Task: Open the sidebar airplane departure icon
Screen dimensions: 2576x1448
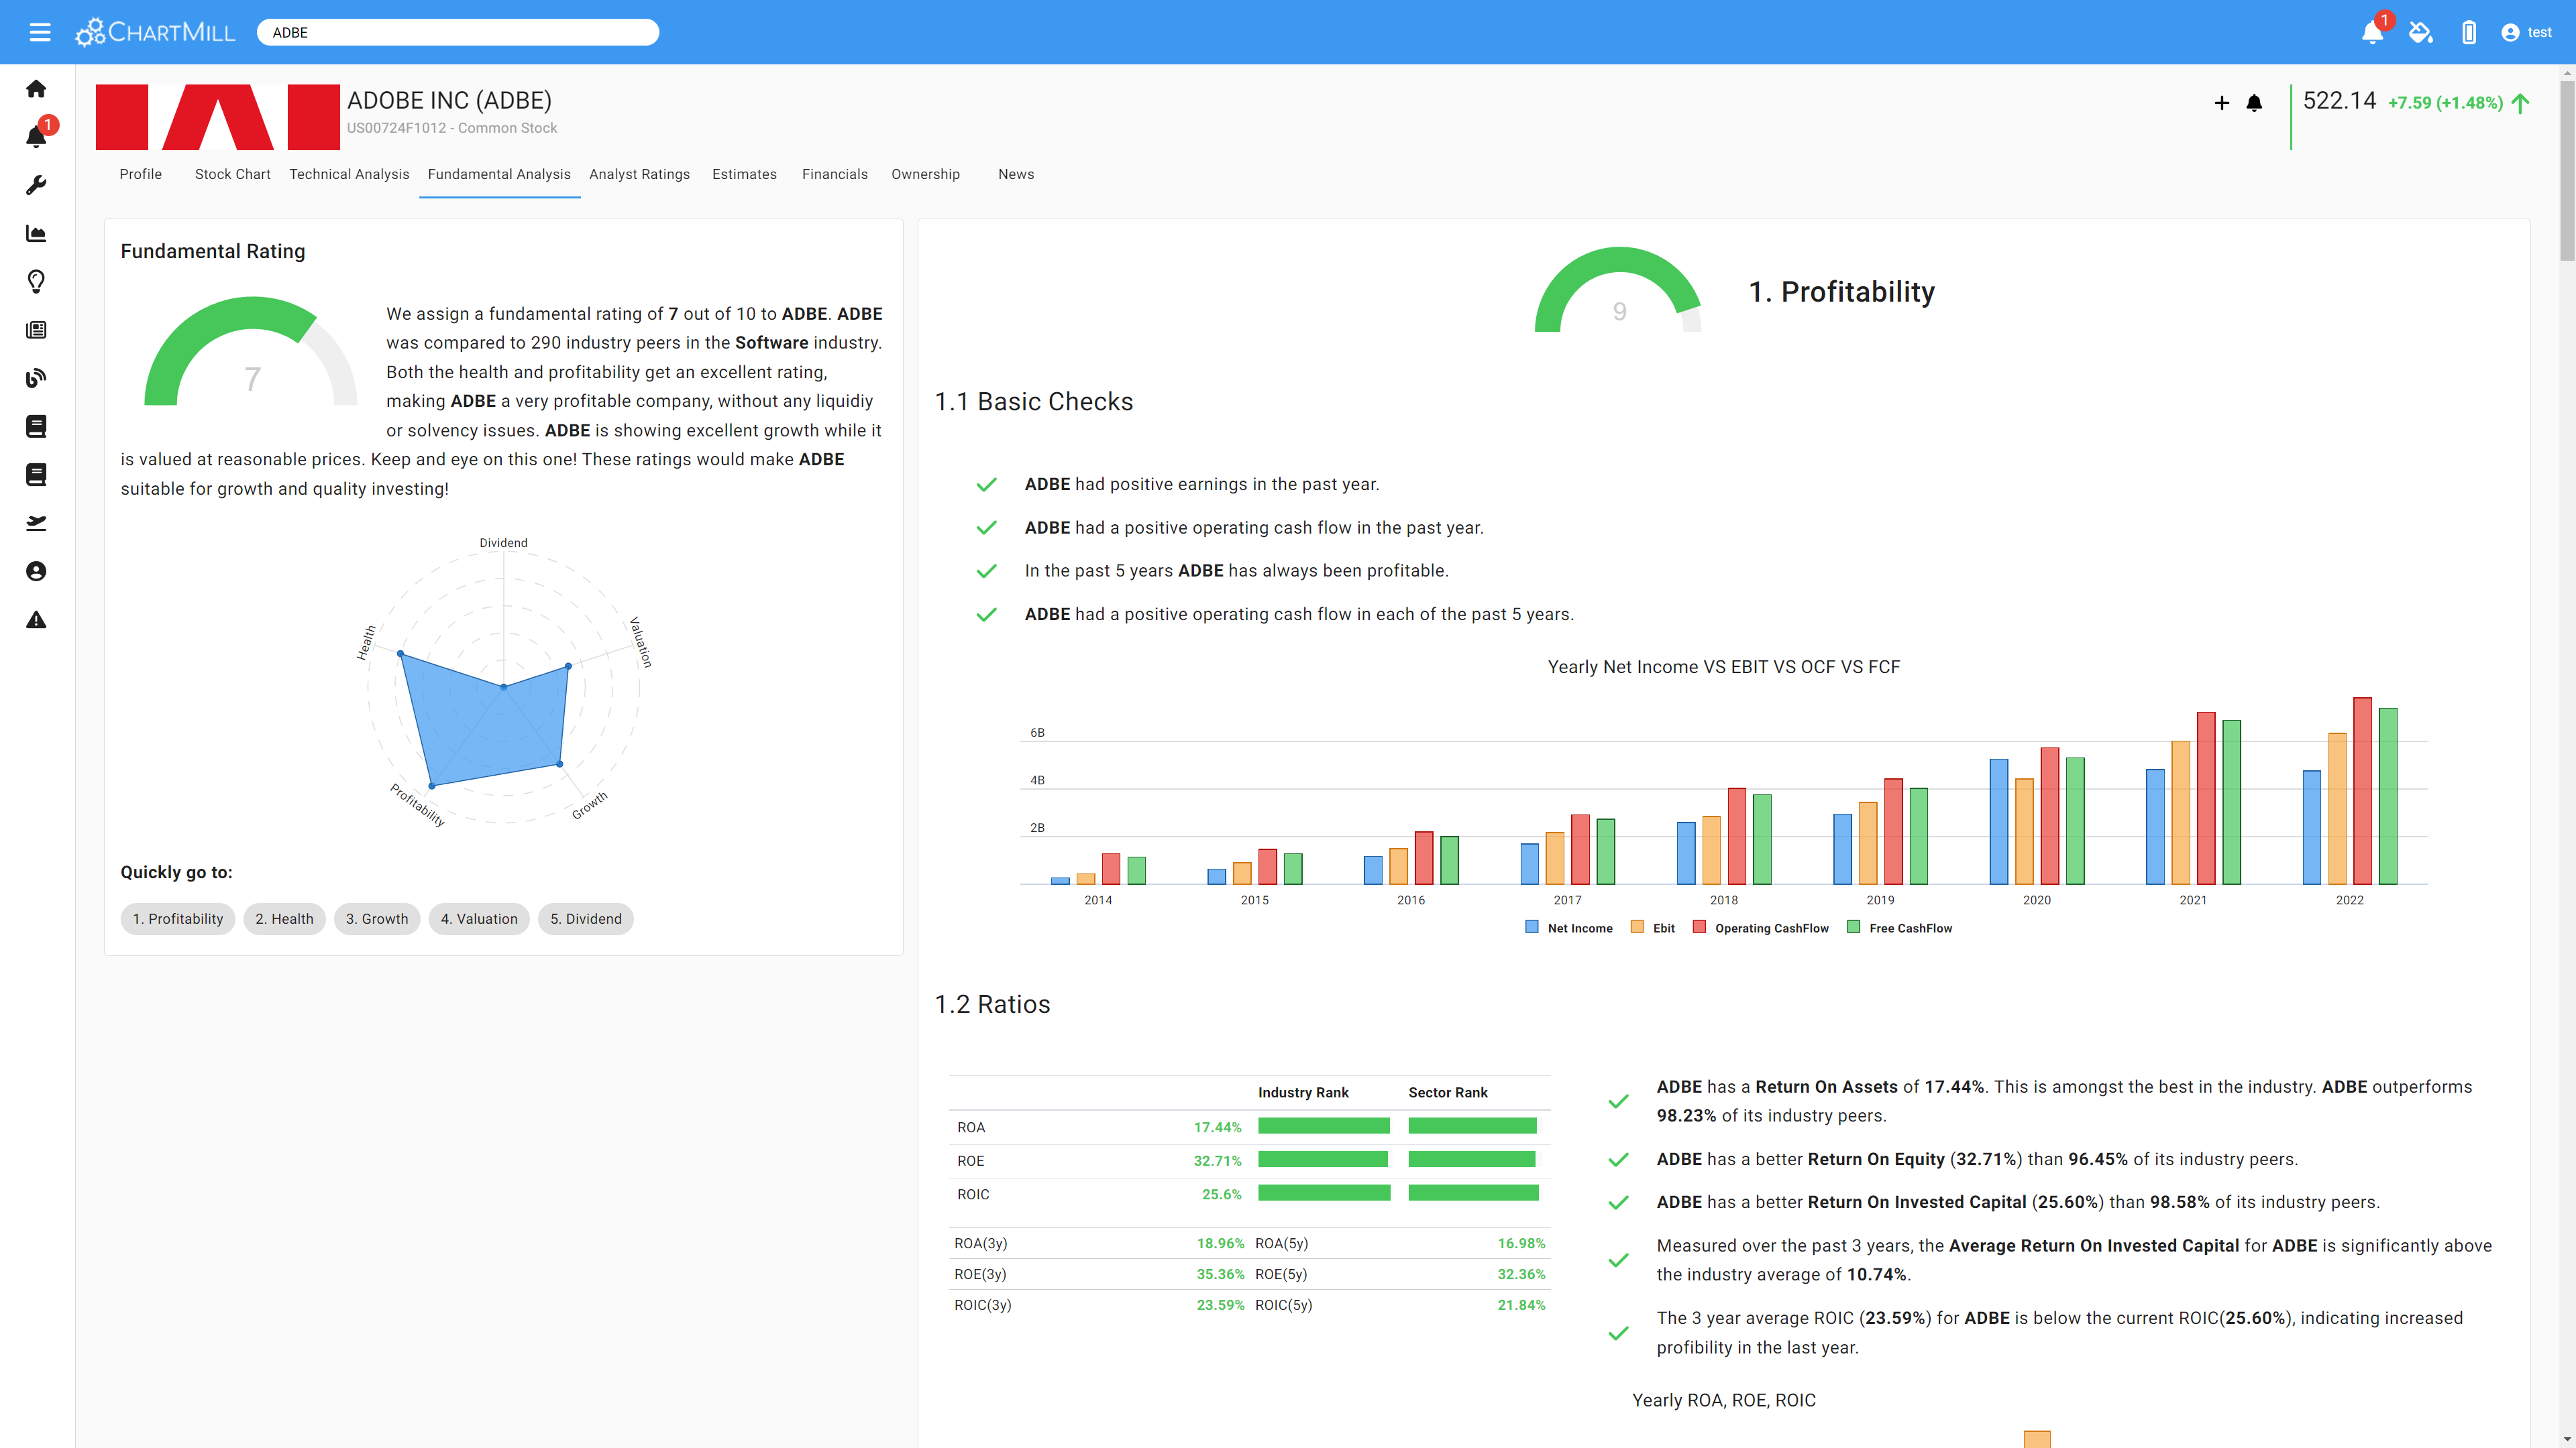Action: click(36, 523)
